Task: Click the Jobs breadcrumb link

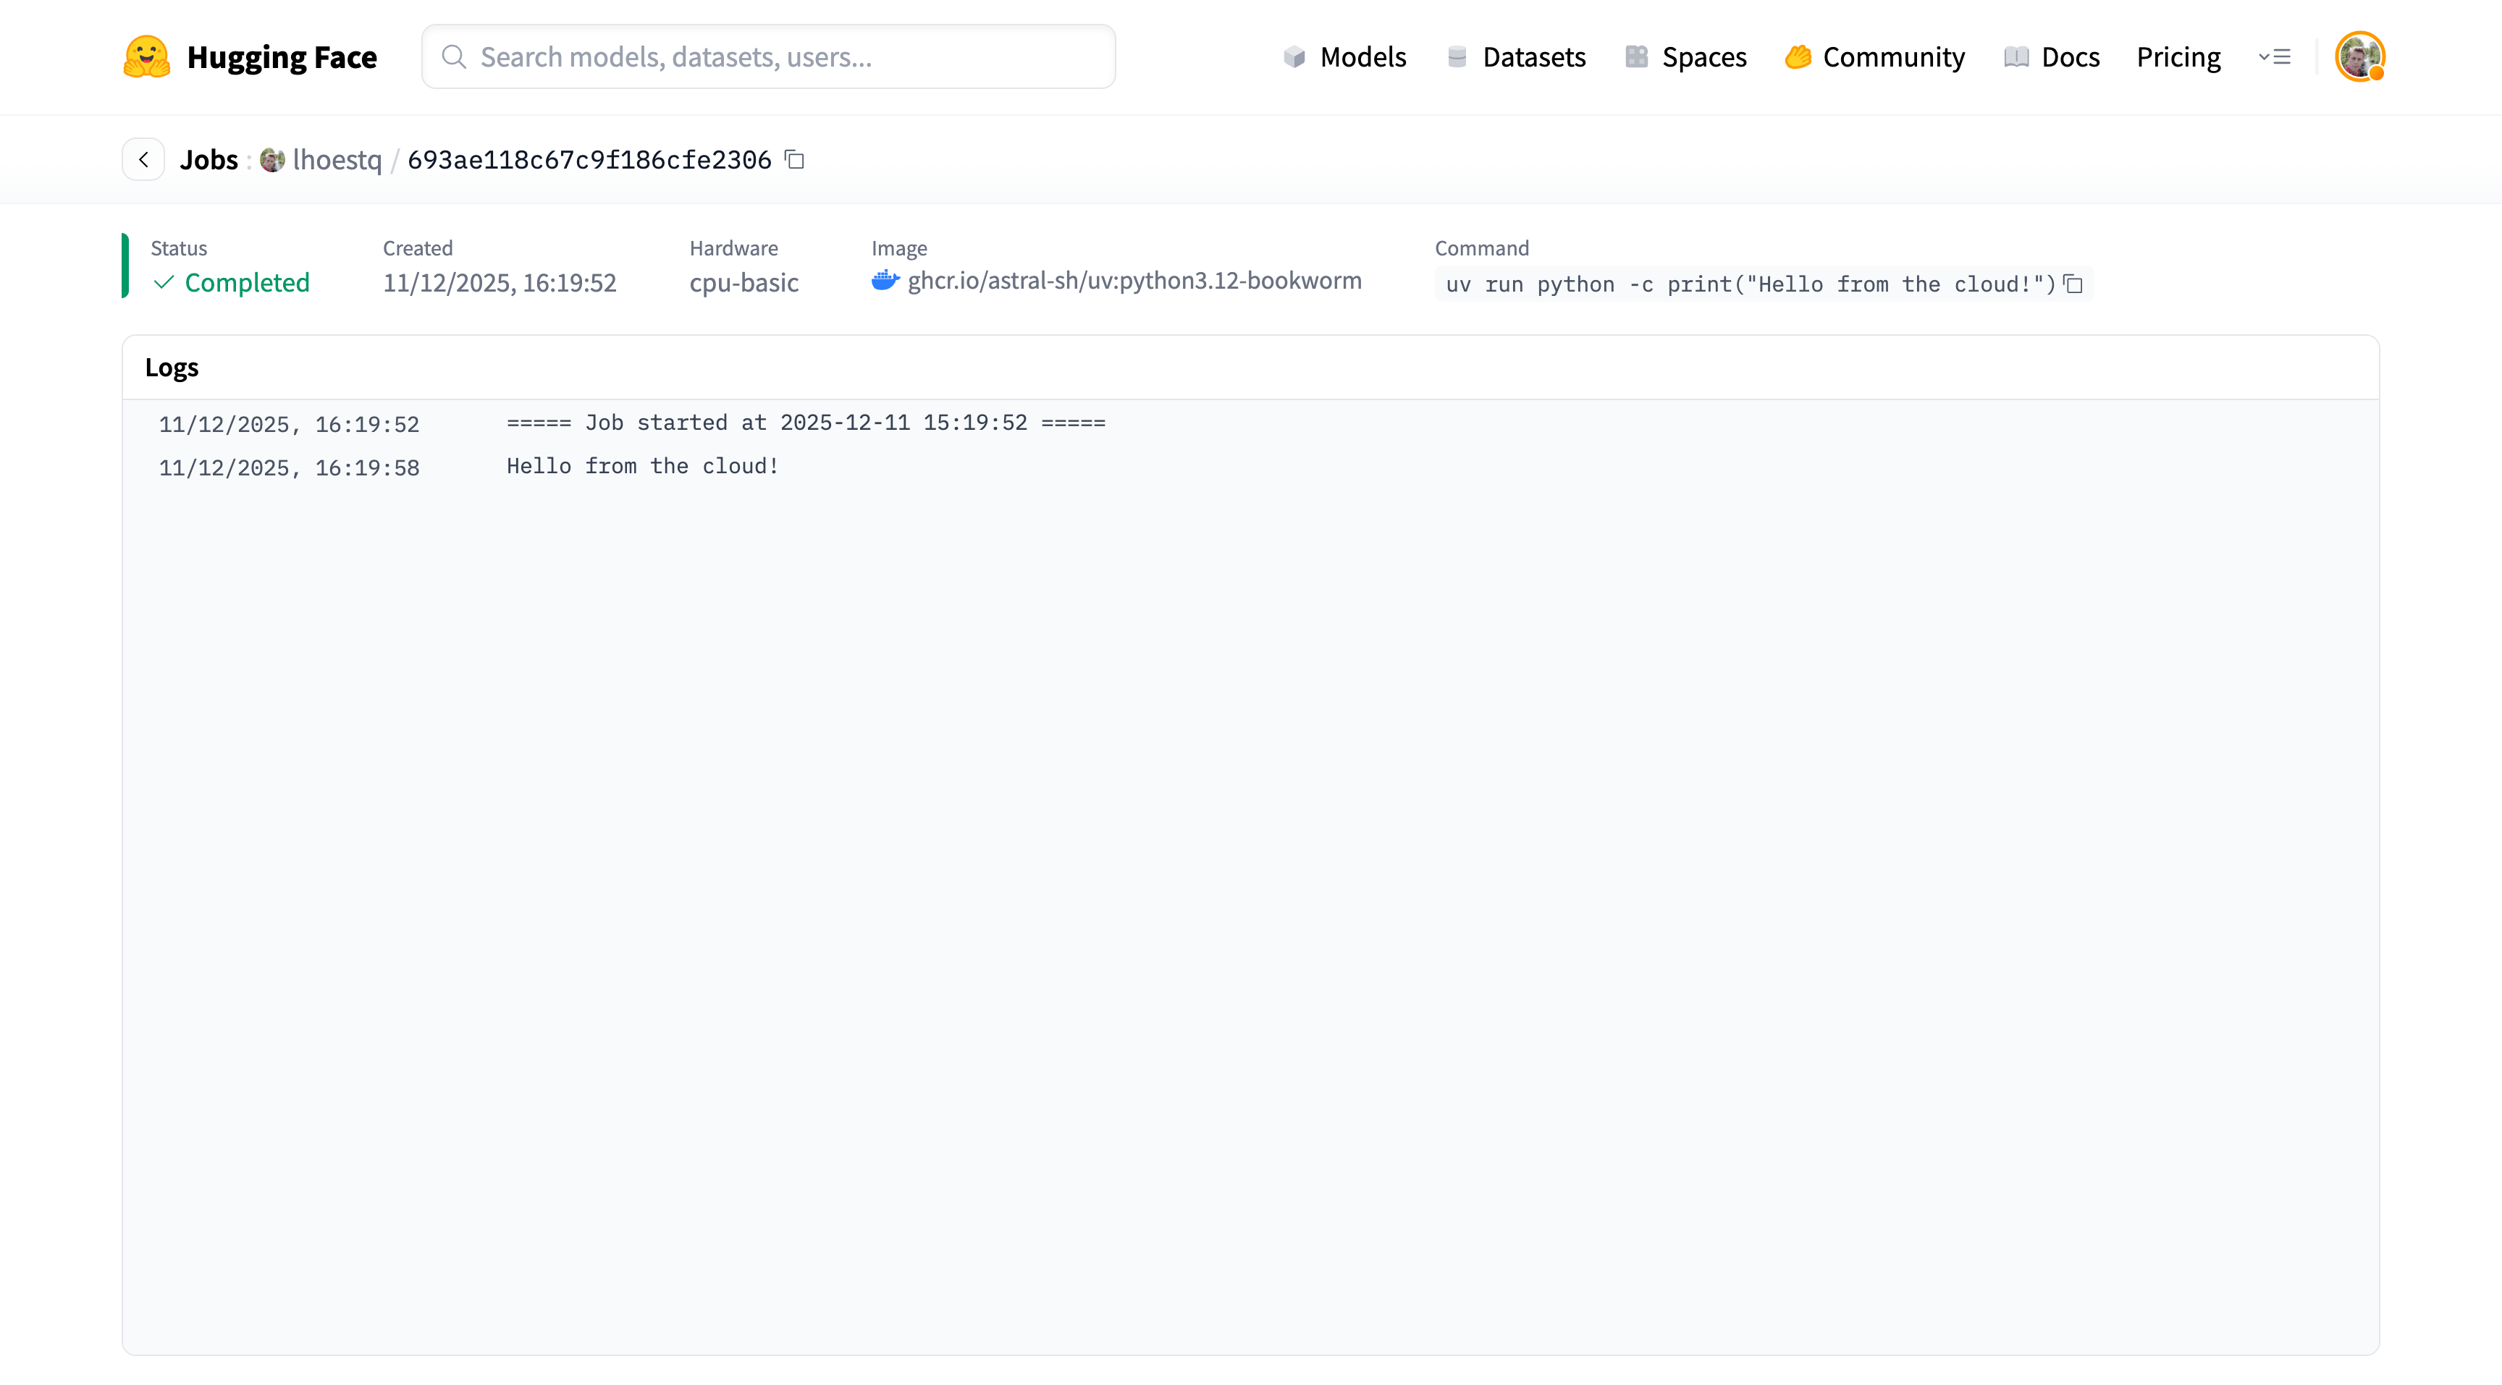Action: pos(208,159)
